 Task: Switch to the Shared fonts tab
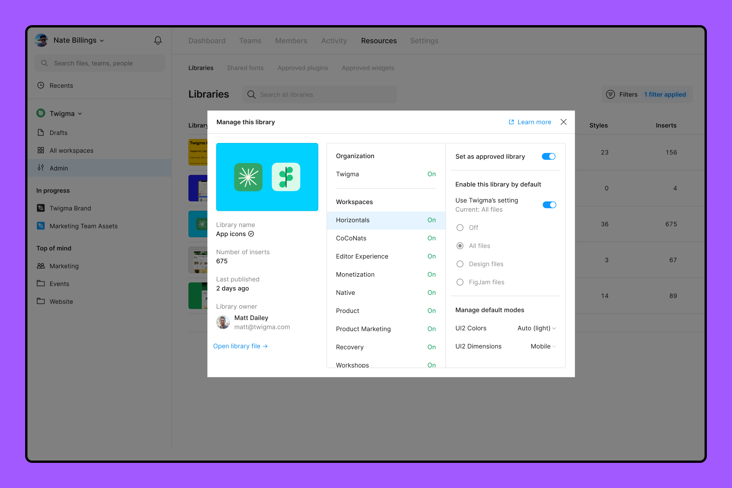(245, 67)
